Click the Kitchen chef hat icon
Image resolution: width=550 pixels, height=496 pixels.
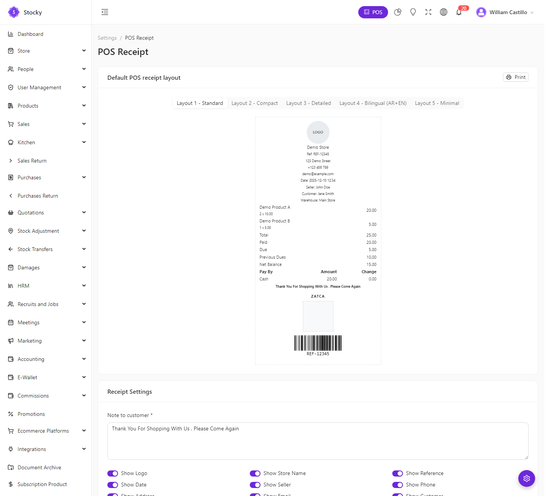[11, 142]
